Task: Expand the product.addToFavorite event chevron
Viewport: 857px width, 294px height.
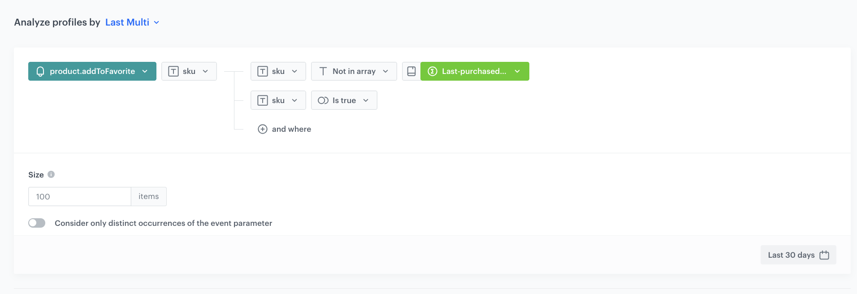Action: point(145,71)
